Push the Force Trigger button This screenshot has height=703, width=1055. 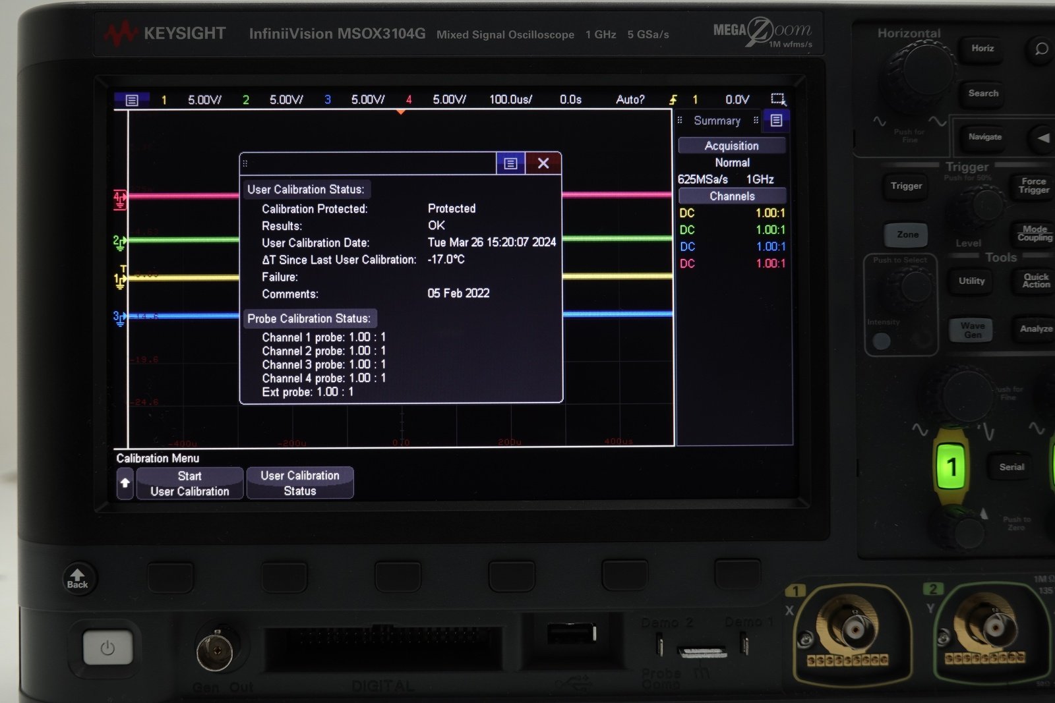tap(1033, 186)
